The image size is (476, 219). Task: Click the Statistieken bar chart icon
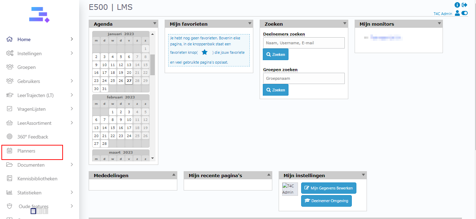pos(10,193)
